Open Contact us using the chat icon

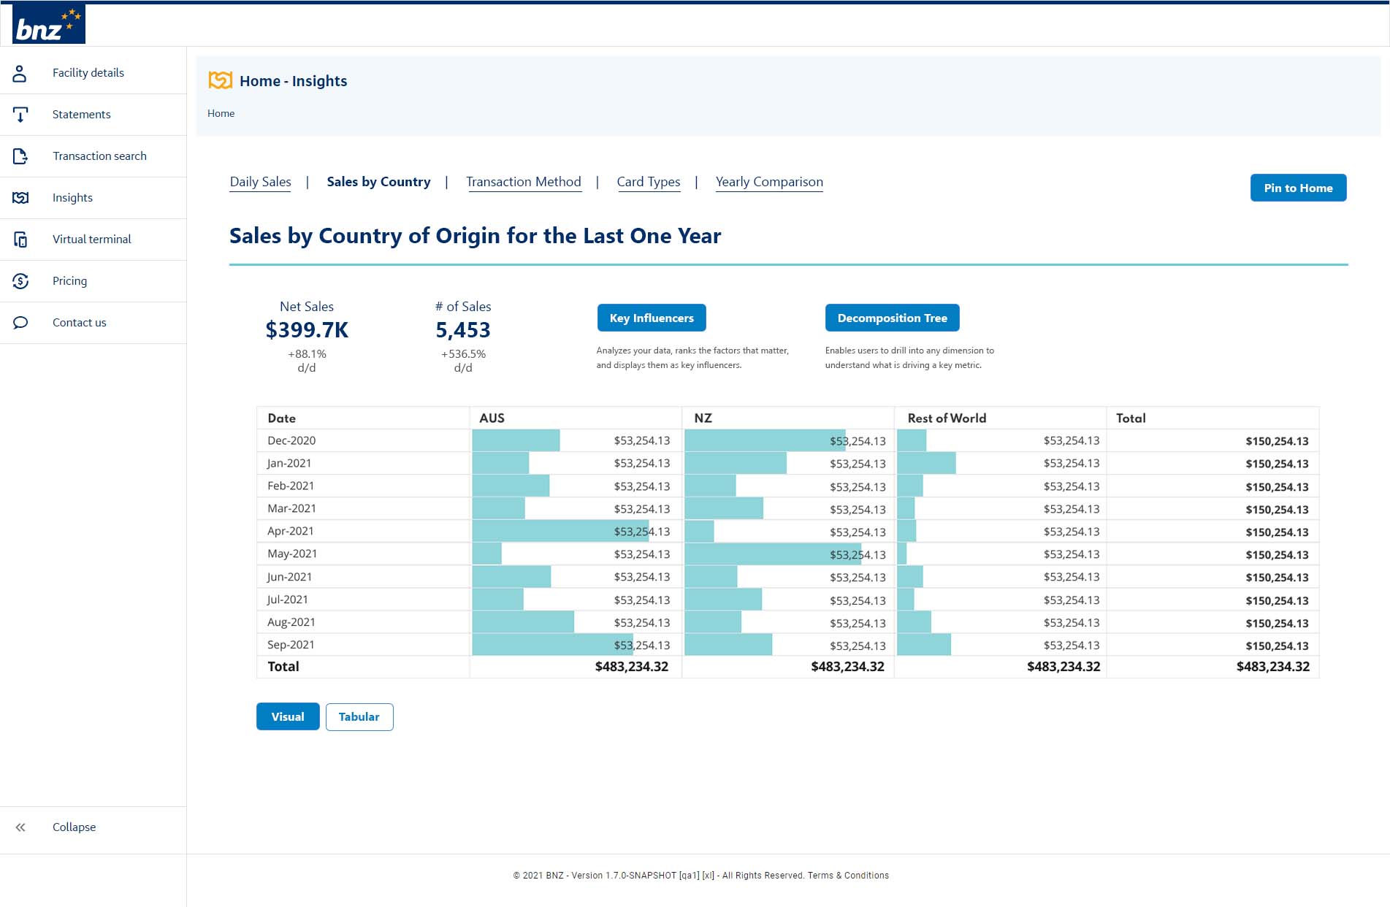click(x=20, y=322)
